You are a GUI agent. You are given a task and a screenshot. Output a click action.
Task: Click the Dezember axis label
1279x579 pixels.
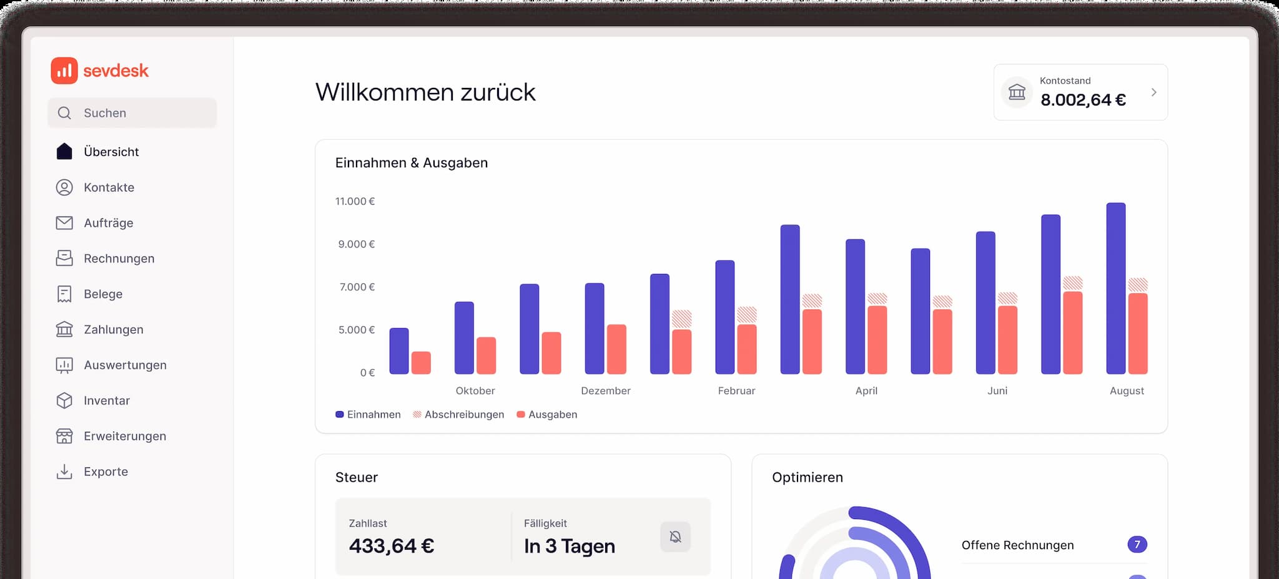pos(606,391)
